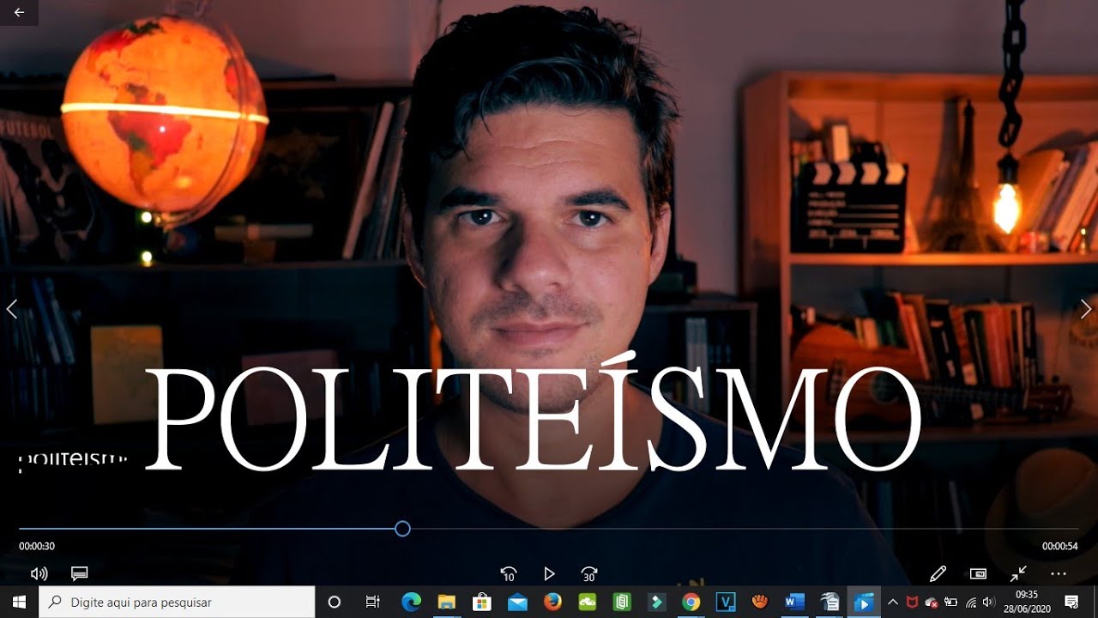Check battery status in tray
Viewport: 1098px width, 618px height.
[x=950, y=602]
